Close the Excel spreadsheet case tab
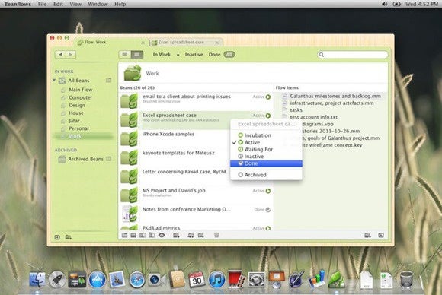442x295 pixels. click(216, 43)
